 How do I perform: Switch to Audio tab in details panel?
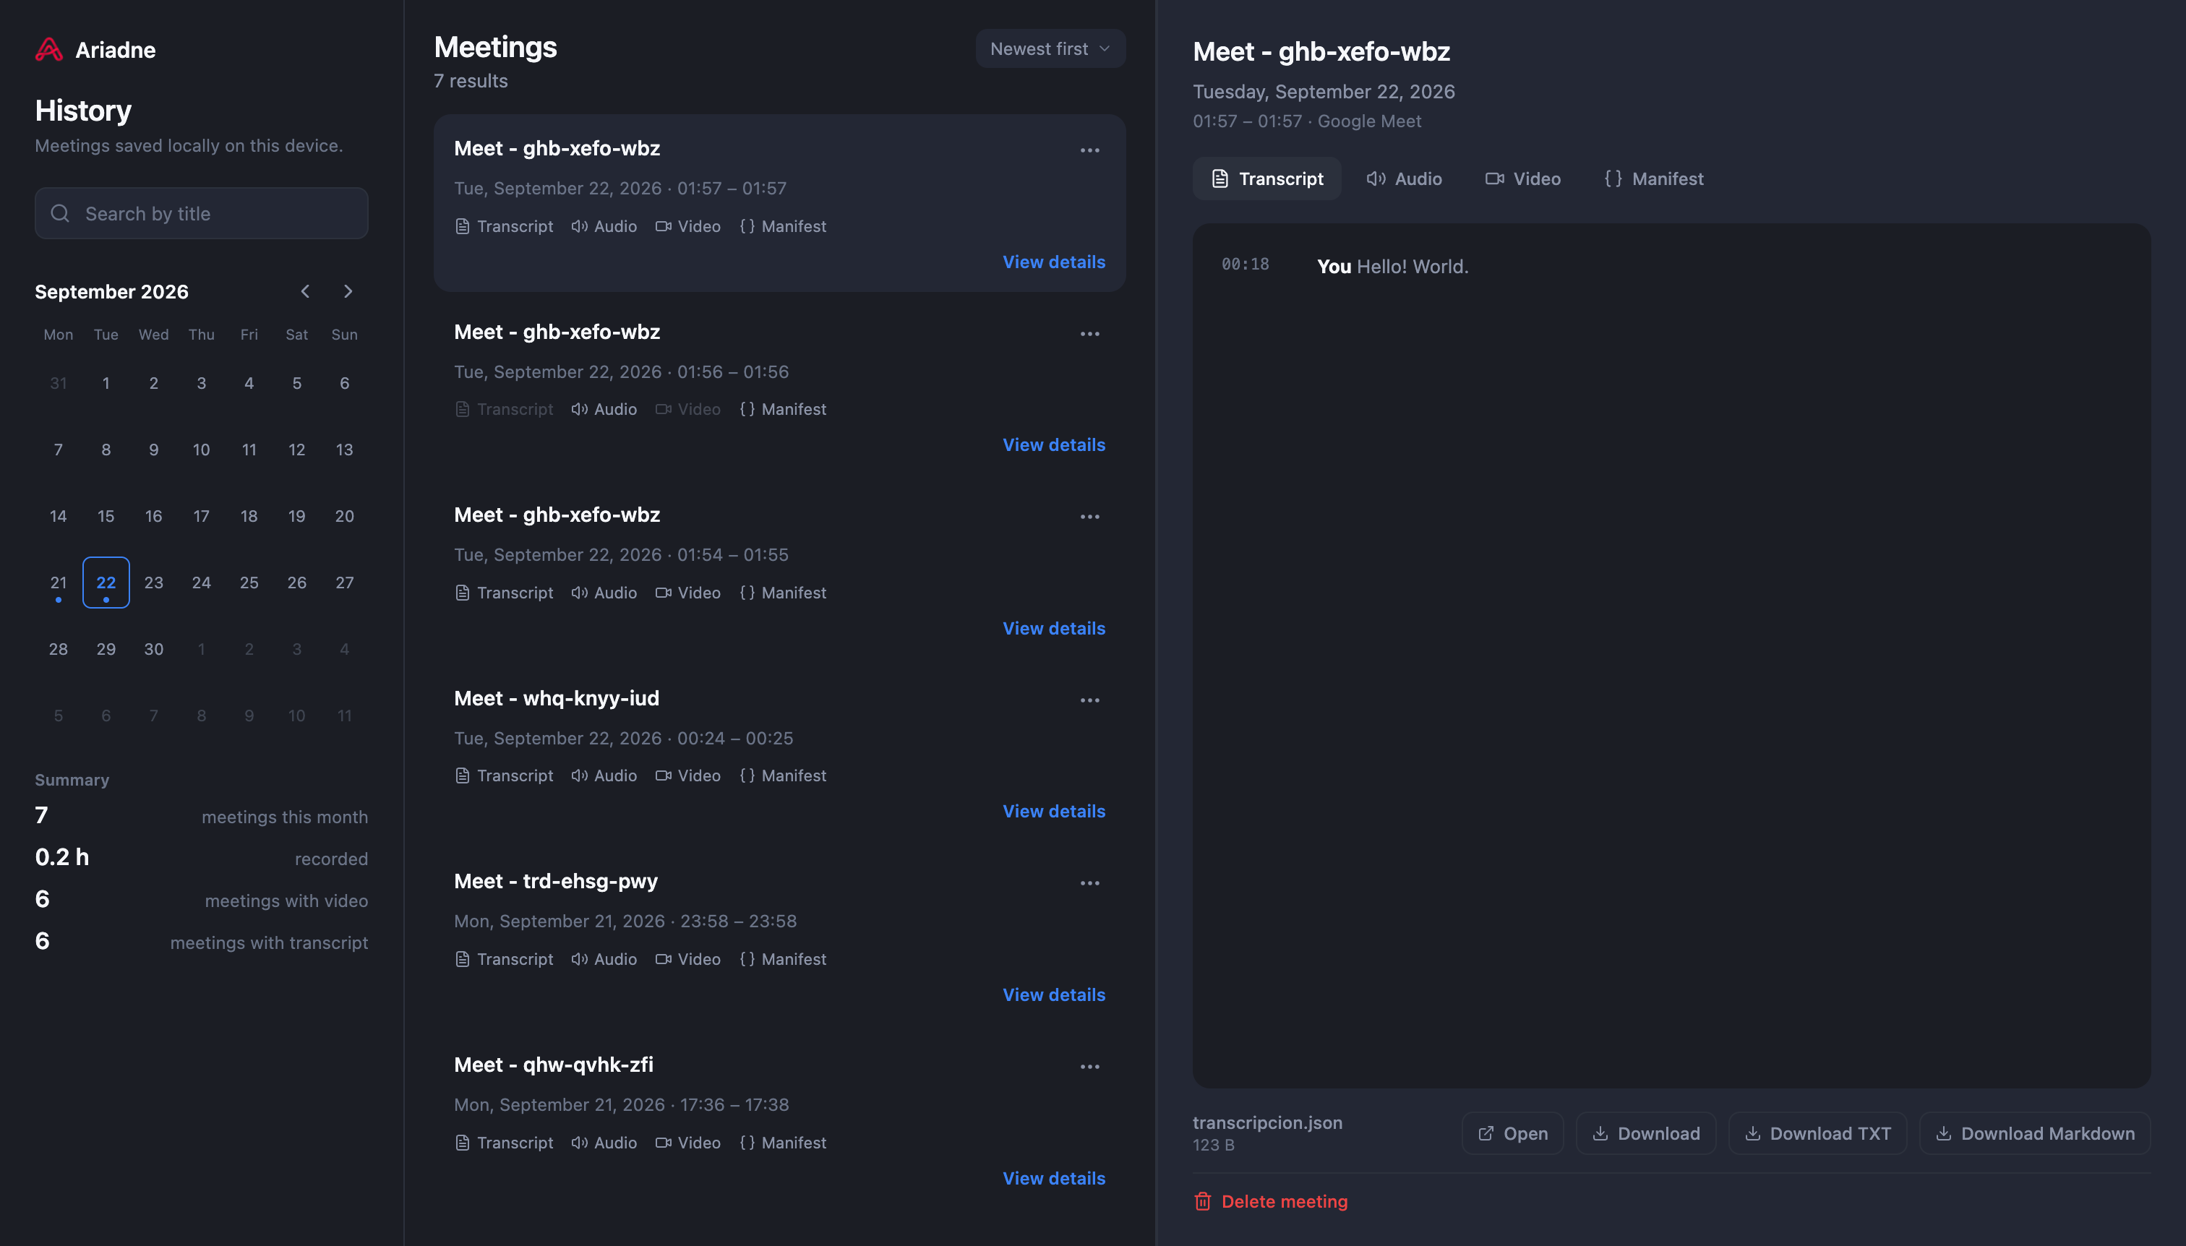click(x=1405, y=179)
